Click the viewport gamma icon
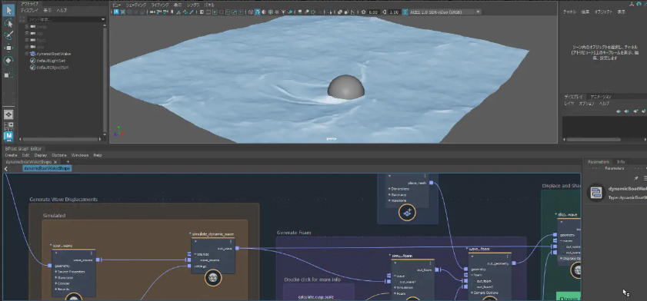The height and width of the screenshot is (301, 647). pos(384,12)
